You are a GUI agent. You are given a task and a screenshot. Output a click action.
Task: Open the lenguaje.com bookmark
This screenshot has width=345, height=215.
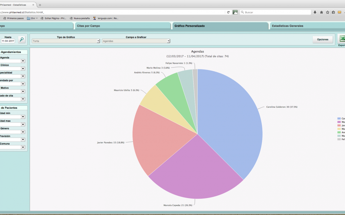106,18
